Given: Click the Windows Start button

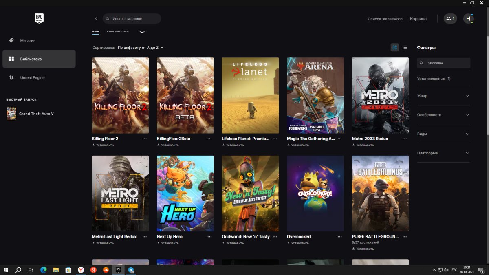Looking at the screenshot, I should coord(6,270).
